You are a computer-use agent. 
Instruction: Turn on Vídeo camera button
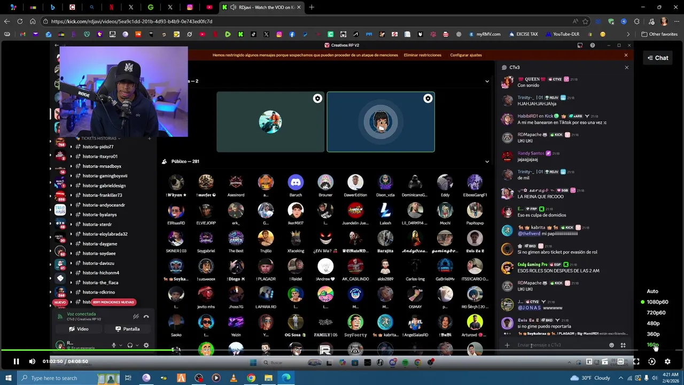click(x=79, y=329)
